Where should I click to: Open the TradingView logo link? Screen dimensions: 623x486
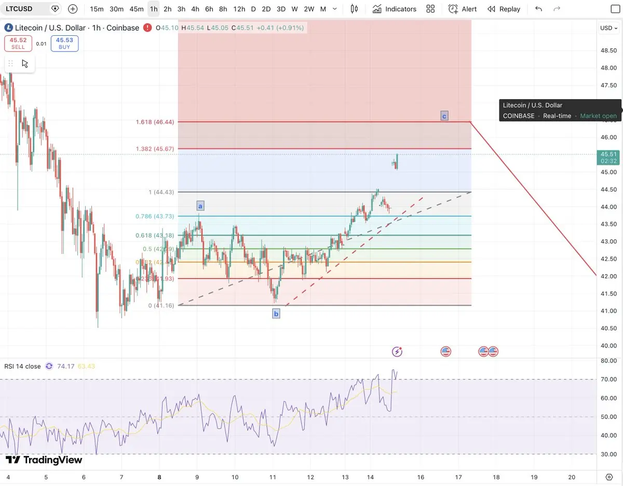coord(44,460)
